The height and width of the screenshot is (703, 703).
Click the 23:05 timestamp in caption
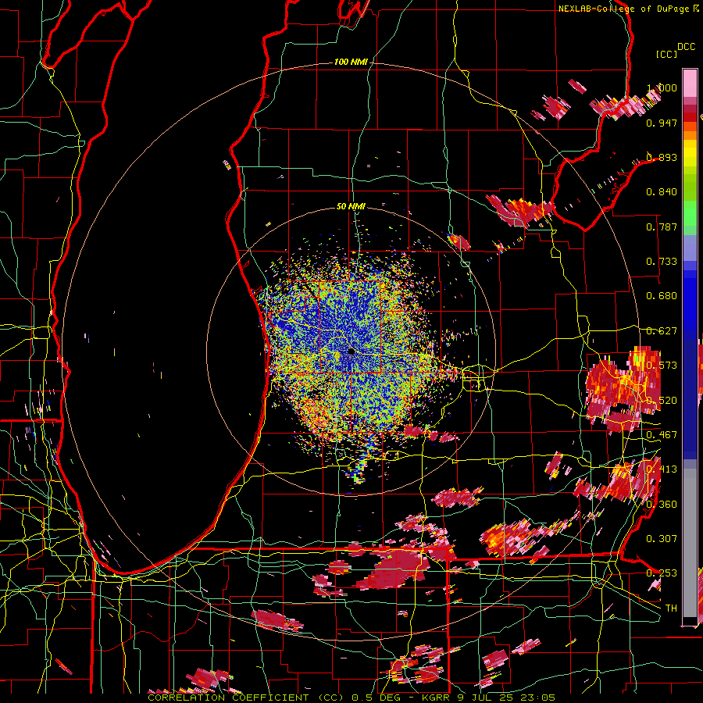pyautogui.click(x=539, y=698)
